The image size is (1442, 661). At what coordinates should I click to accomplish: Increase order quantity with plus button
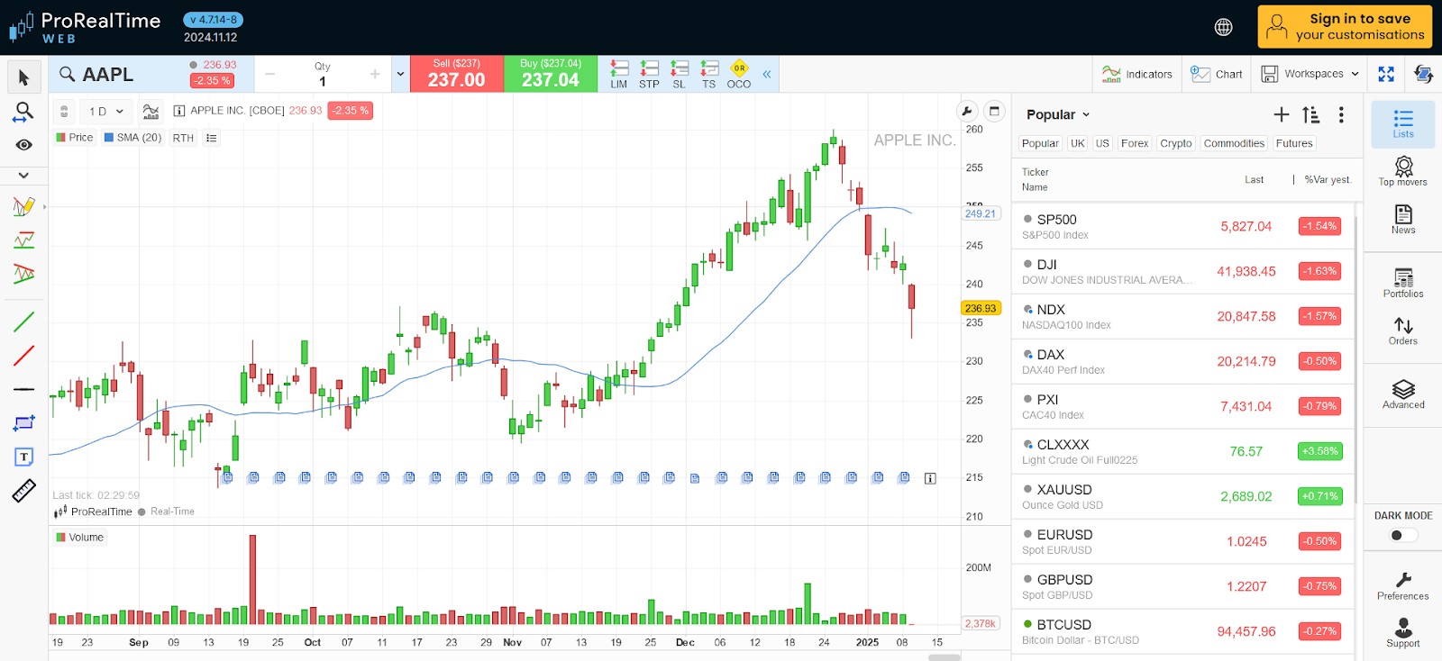tap(375, 74)
